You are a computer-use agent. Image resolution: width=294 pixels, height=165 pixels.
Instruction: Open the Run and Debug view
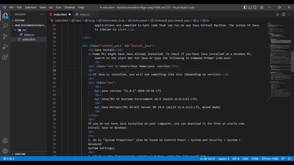click(x=5, y=47)
